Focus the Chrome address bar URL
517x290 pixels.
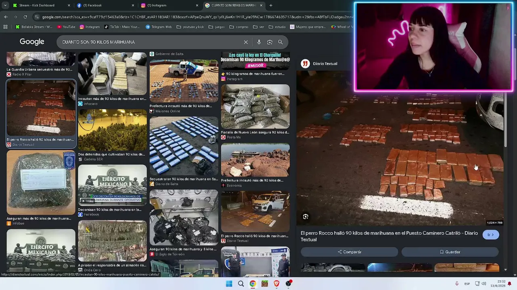[x=197, y=17]
